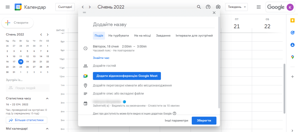
Task: Click end time 3:00пп
Action: pyautogui.click(x=142, y=46)
